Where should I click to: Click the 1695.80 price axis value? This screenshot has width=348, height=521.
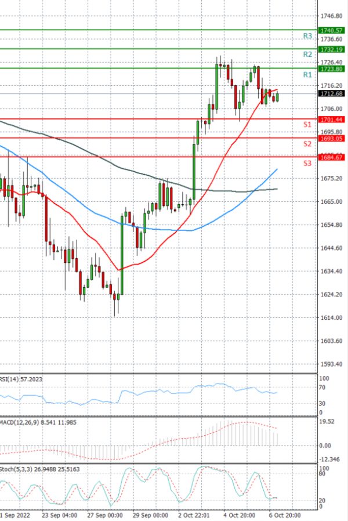pyautogui.click(x=331, y=132)
